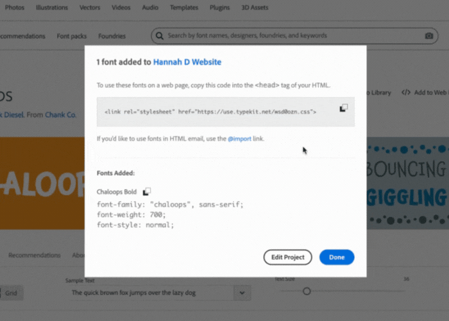The image size is (449, 321).
Task: Click the search magnifier icon
Action: [x=160, y=36]
